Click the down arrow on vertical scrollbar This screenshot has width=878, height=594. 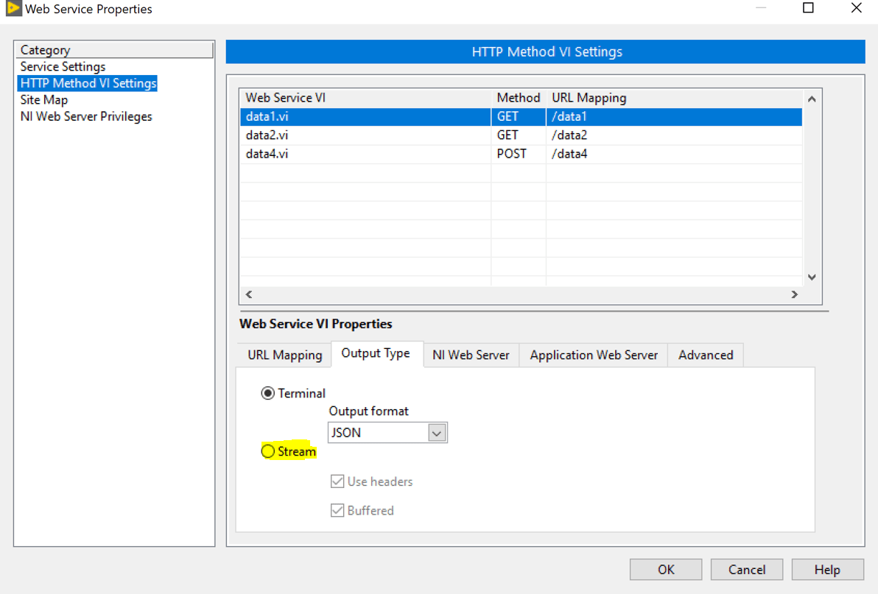(x=811, y=277)
